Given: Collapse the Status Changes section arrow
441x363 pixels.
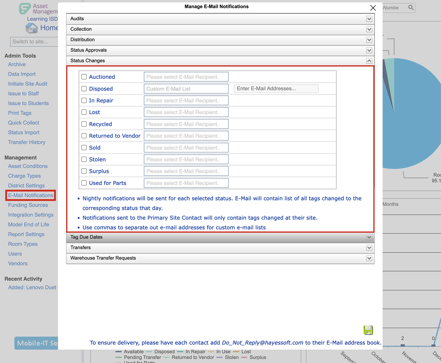Looking at the screenshot, I should click(x=369, y=61).
